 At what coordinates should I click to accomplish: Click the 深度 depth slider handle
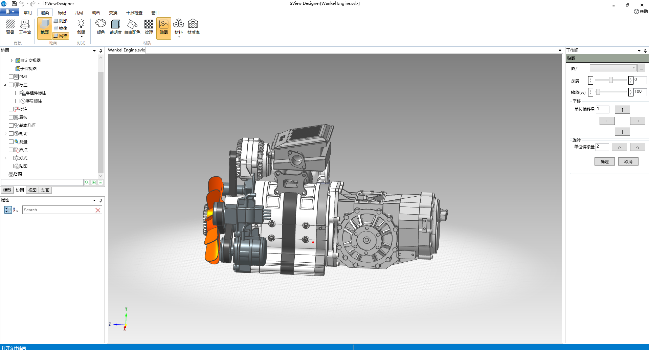[611, 80]
